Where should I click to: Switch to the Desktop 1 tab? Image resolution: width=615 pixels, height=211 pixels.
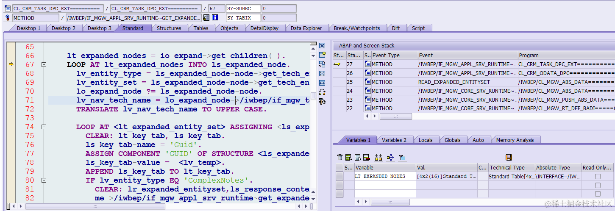coord(29,28)
